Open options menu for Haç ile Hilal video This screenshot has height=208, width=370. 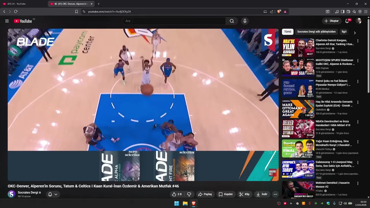(358, 102)
